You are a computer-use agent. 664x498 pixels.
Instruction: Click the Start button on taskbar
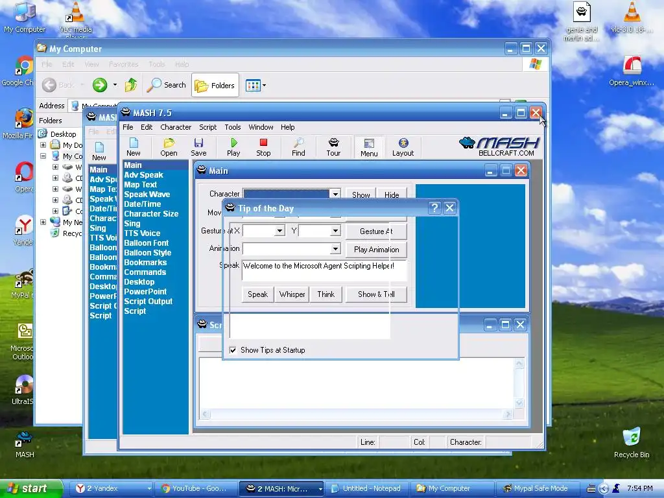point(31,488)
